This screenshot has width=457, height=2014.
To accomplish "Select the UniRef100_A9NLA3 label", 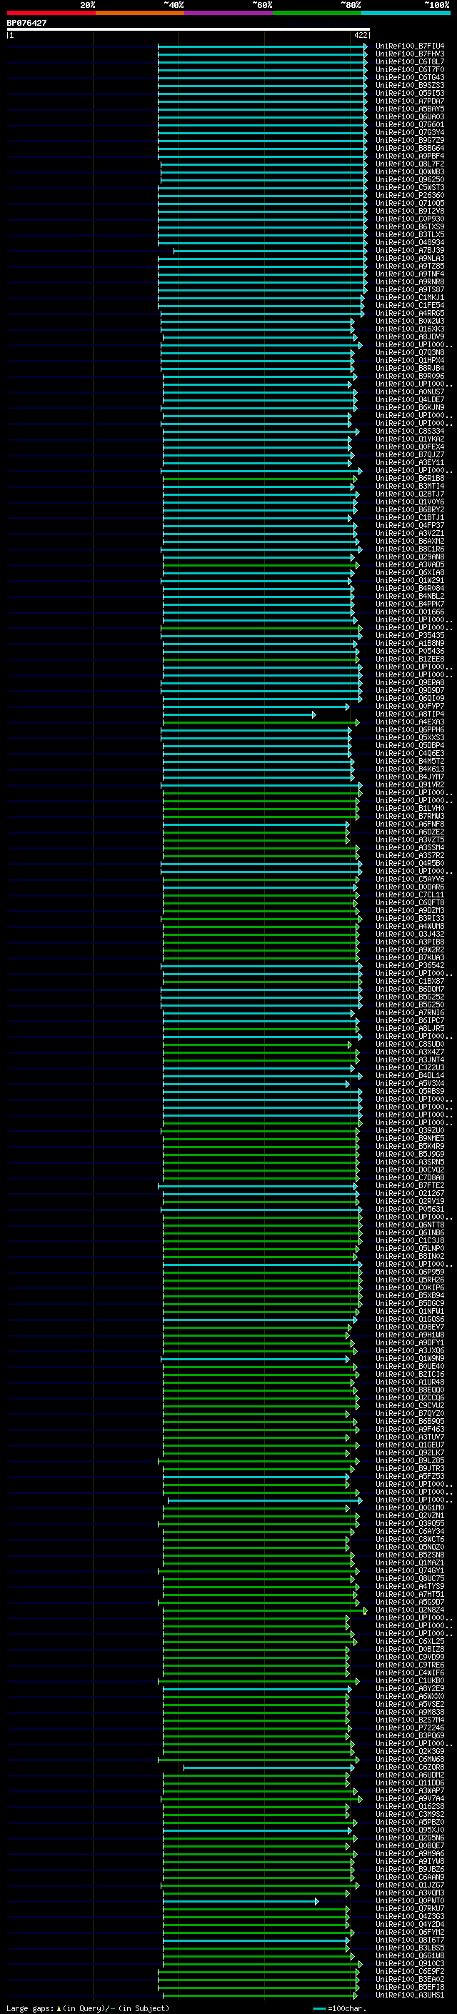I will tap(409, 258).
